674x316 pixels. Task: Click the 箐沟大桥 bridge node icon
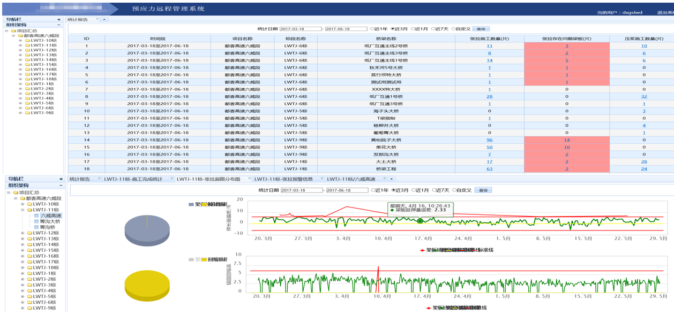tap(36, 222)
